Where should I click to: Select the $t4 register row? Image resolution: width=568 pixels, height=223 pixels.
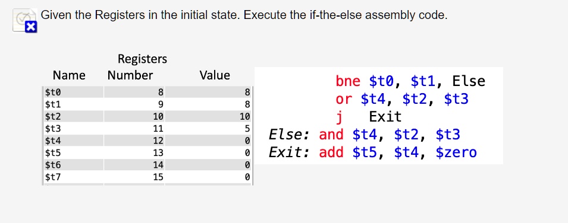pyautogui.click(x=148, y=141)
